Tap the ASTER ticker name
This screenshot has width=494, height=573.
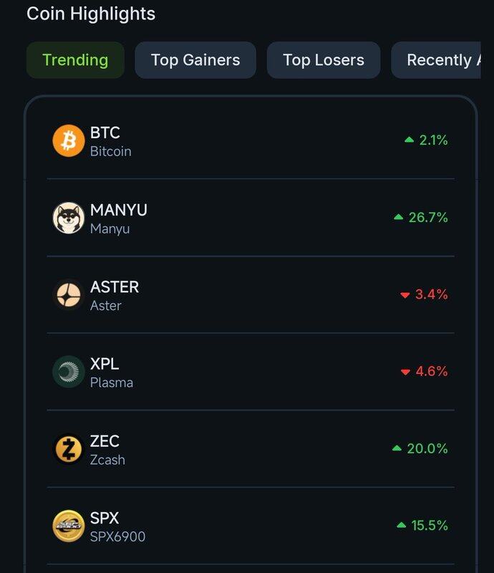click(115, 286)
